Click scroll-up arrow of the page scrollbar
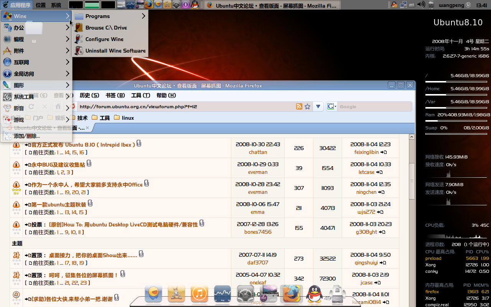491x307 pixels. pos(412,137)
